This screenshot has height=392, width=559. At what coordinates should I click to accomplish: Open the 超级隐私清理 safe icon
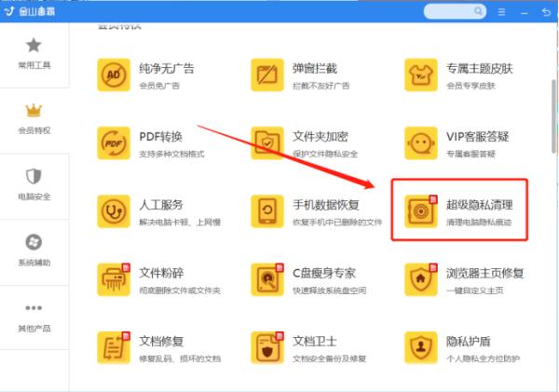click(x=421, y=211)
